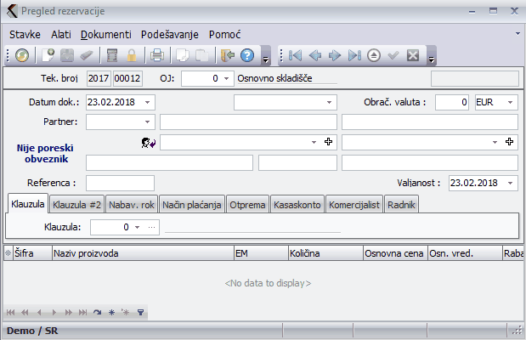Click the partner contact person icon

click(148, 143)
